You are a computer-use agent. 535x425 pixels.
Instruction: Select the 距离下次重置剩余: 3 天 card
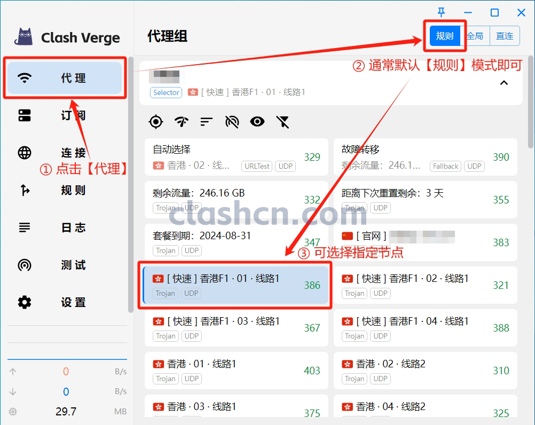pyautogui.click(x=426, y=200)
